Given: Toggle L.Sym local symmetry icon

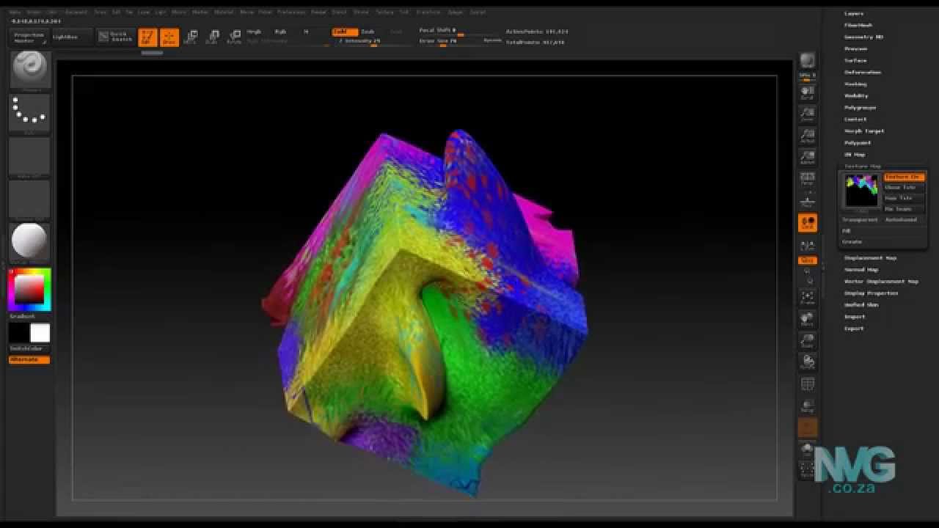Looking at the screenshot, I should (808, 246).
